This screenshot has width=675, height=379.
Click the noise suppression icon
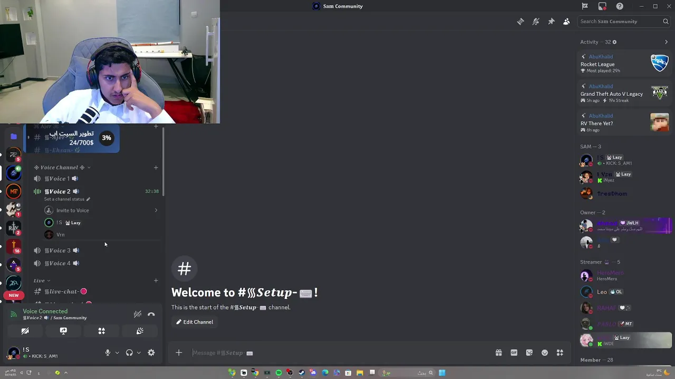[138, 314]
